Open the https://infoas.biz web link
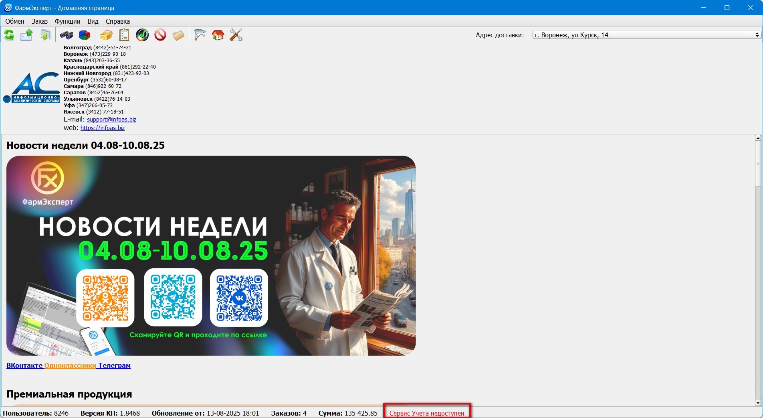The image size is (763, 418). (102, 128)
